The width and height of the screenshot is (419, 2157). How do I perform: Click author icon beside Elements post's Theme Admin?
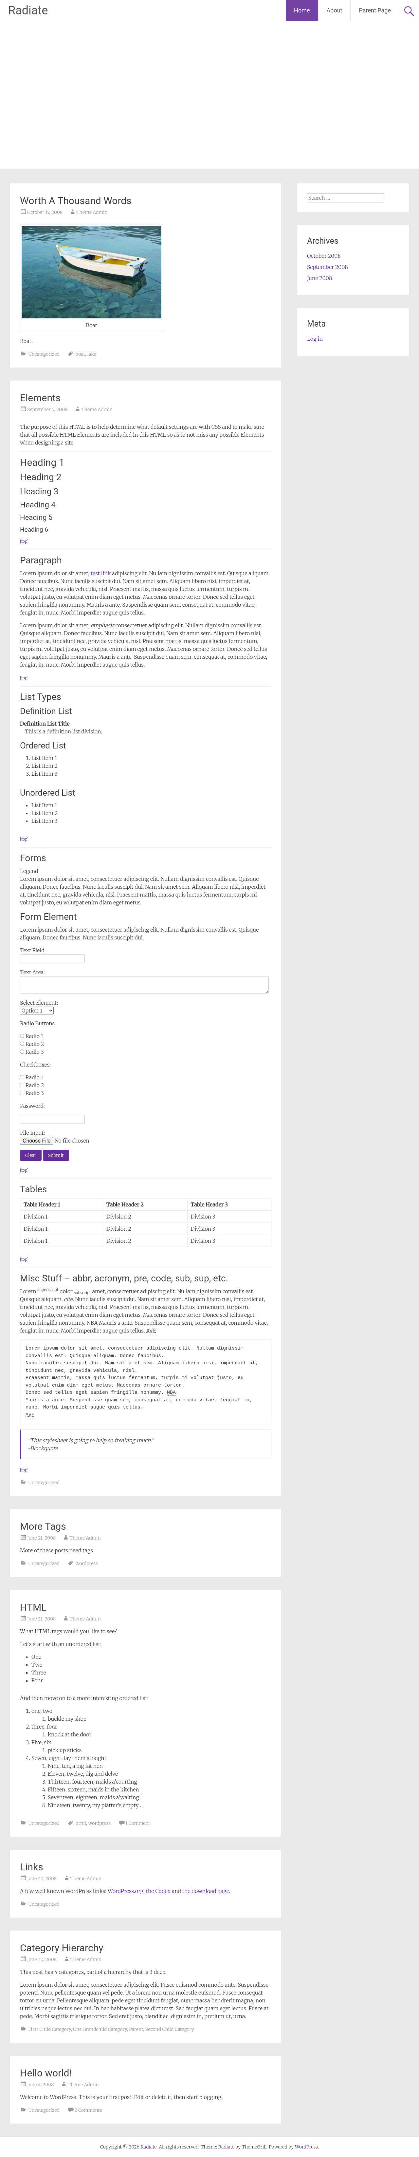coord(77,409)
